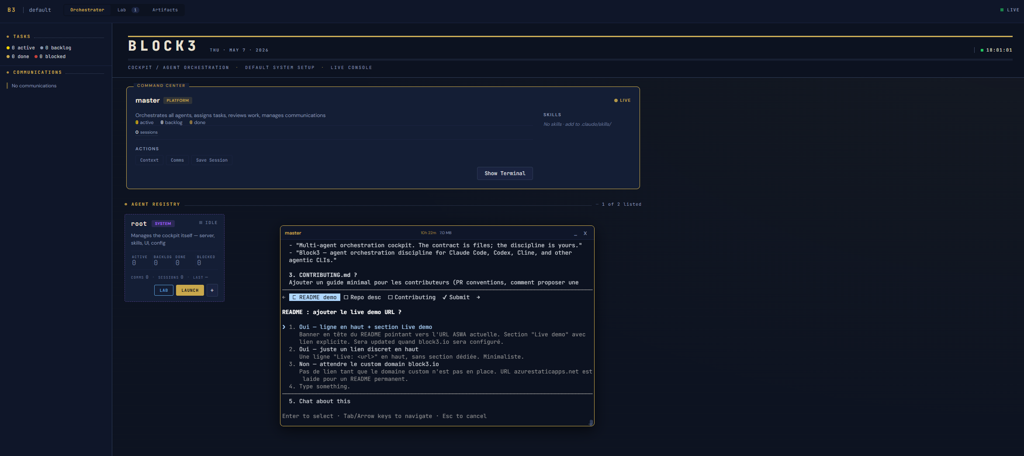This screenshot has height=456, width=1024.
Task: Minimize the master terminal window
Action: point(575,234)
